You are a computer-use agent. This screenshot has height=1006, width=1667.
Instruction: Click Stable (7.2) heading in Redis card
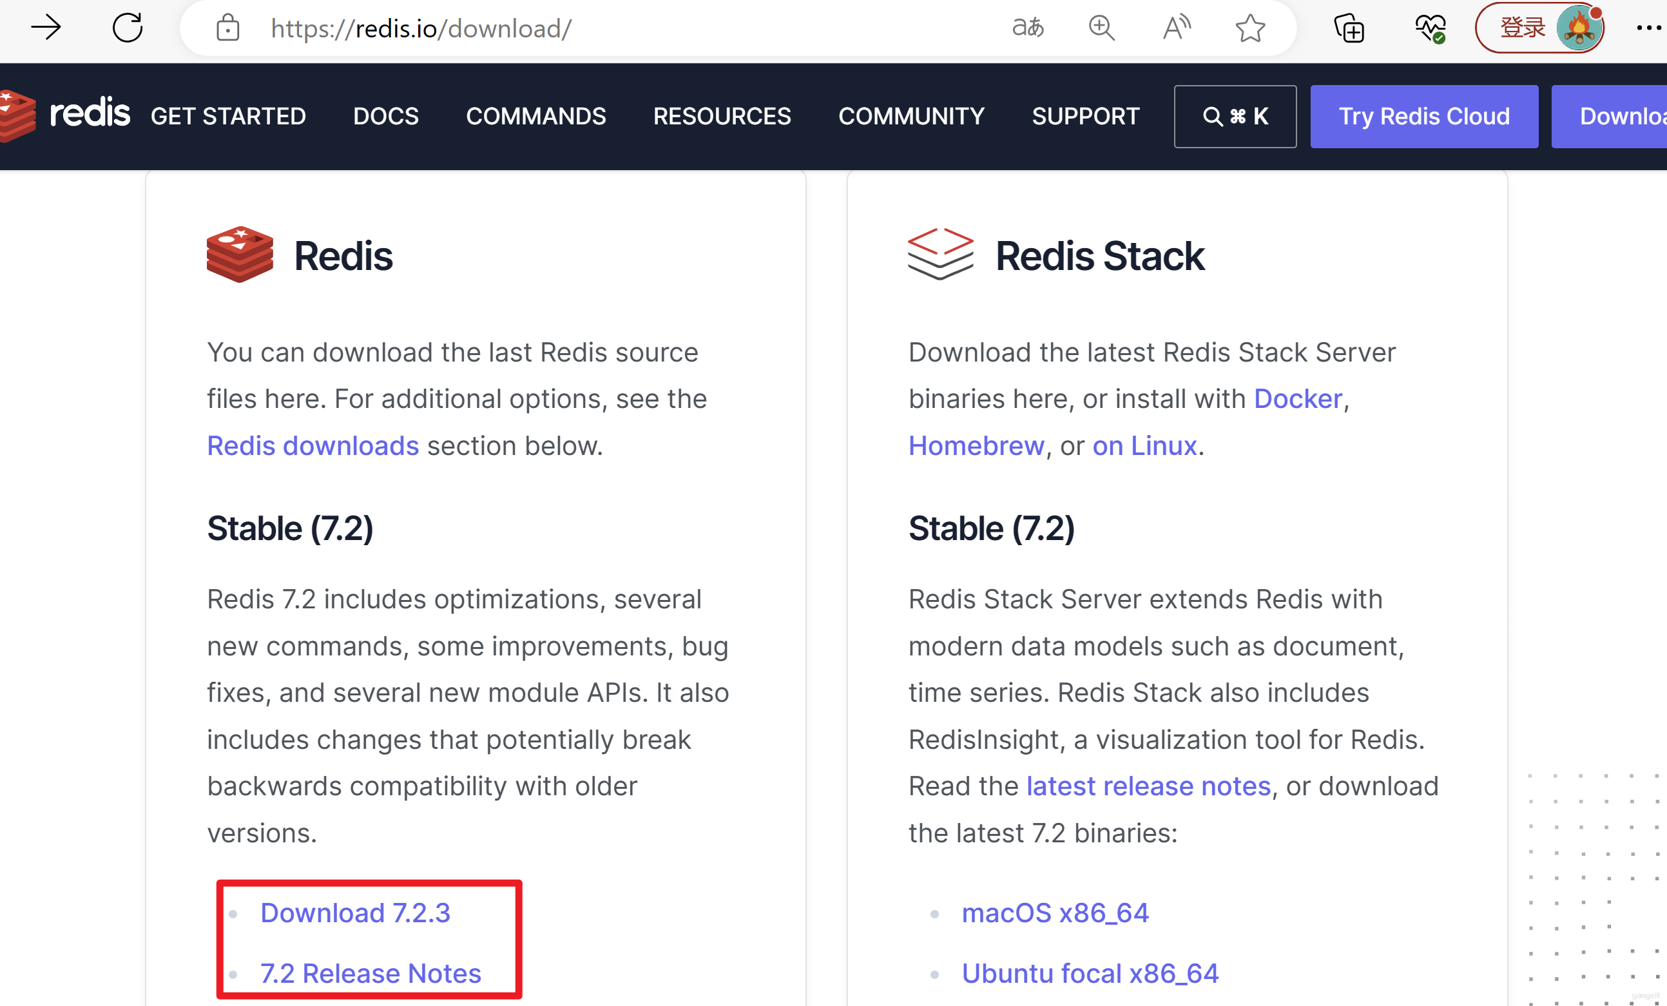tap(290, 528)
